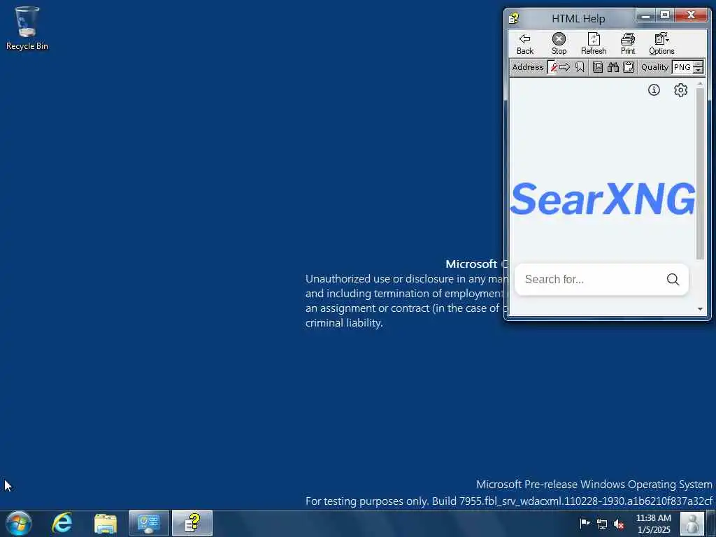
Task: Click the scroll up arrow in HTML Help
Action: (700, 84)
